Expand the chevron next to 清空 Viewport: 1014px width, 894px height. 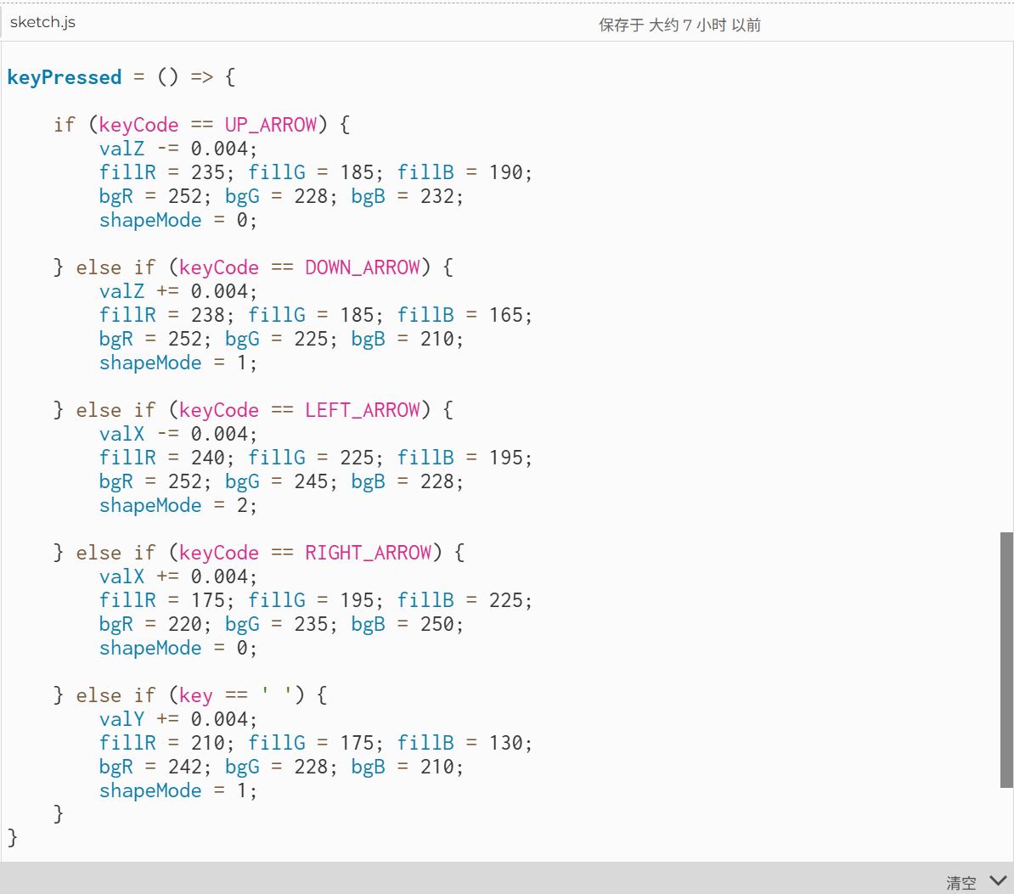coord(998,881)
